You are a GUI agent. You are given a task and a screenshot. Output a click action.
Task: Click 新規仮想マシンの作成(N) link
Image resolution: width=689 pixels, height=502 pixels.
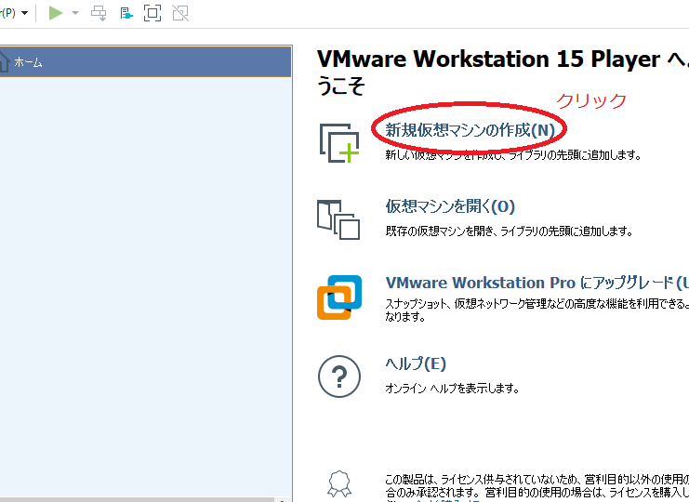[x=470, y=130]
